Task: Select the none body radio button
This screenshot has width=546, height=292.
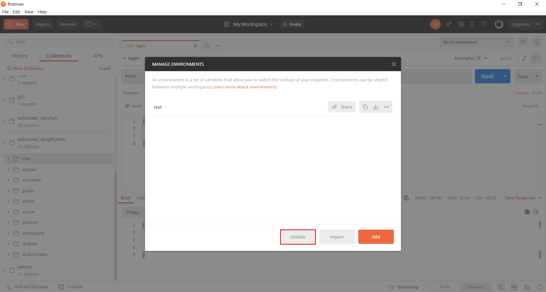Action: click(x=127, y=106)
